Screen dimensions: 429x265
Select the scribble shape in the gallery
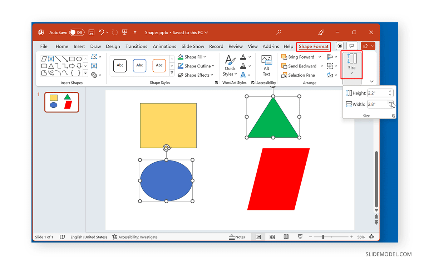[x=51, y=73]
